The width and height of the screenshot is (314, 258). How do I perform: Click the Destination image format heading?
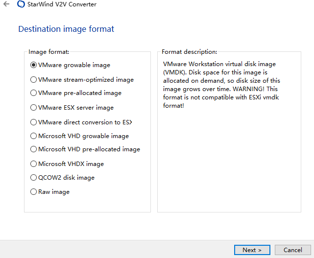pyautogui.click(x=66, y=29)
